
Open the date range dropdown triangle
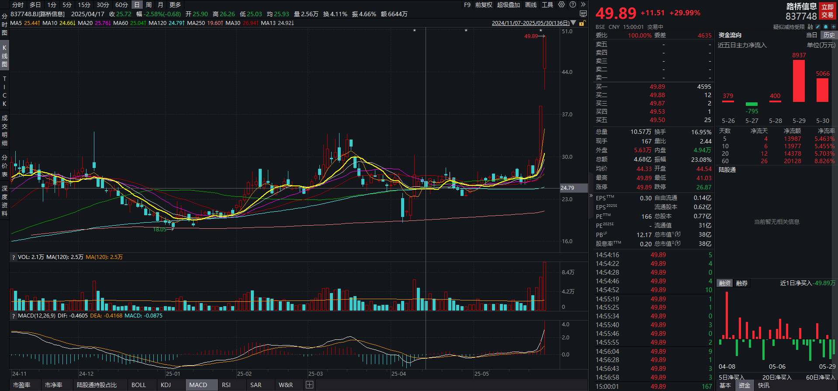(x=573, y=23)
